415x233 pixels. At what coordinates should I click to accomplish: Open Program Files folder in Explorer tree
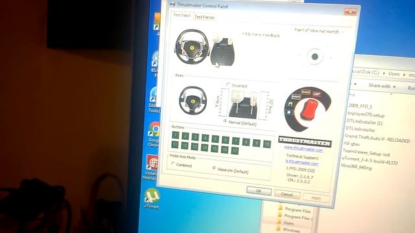point(294,210)
